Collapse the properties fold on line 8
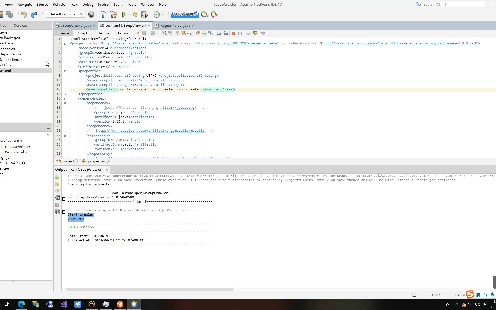 click(x=65, y=71)
